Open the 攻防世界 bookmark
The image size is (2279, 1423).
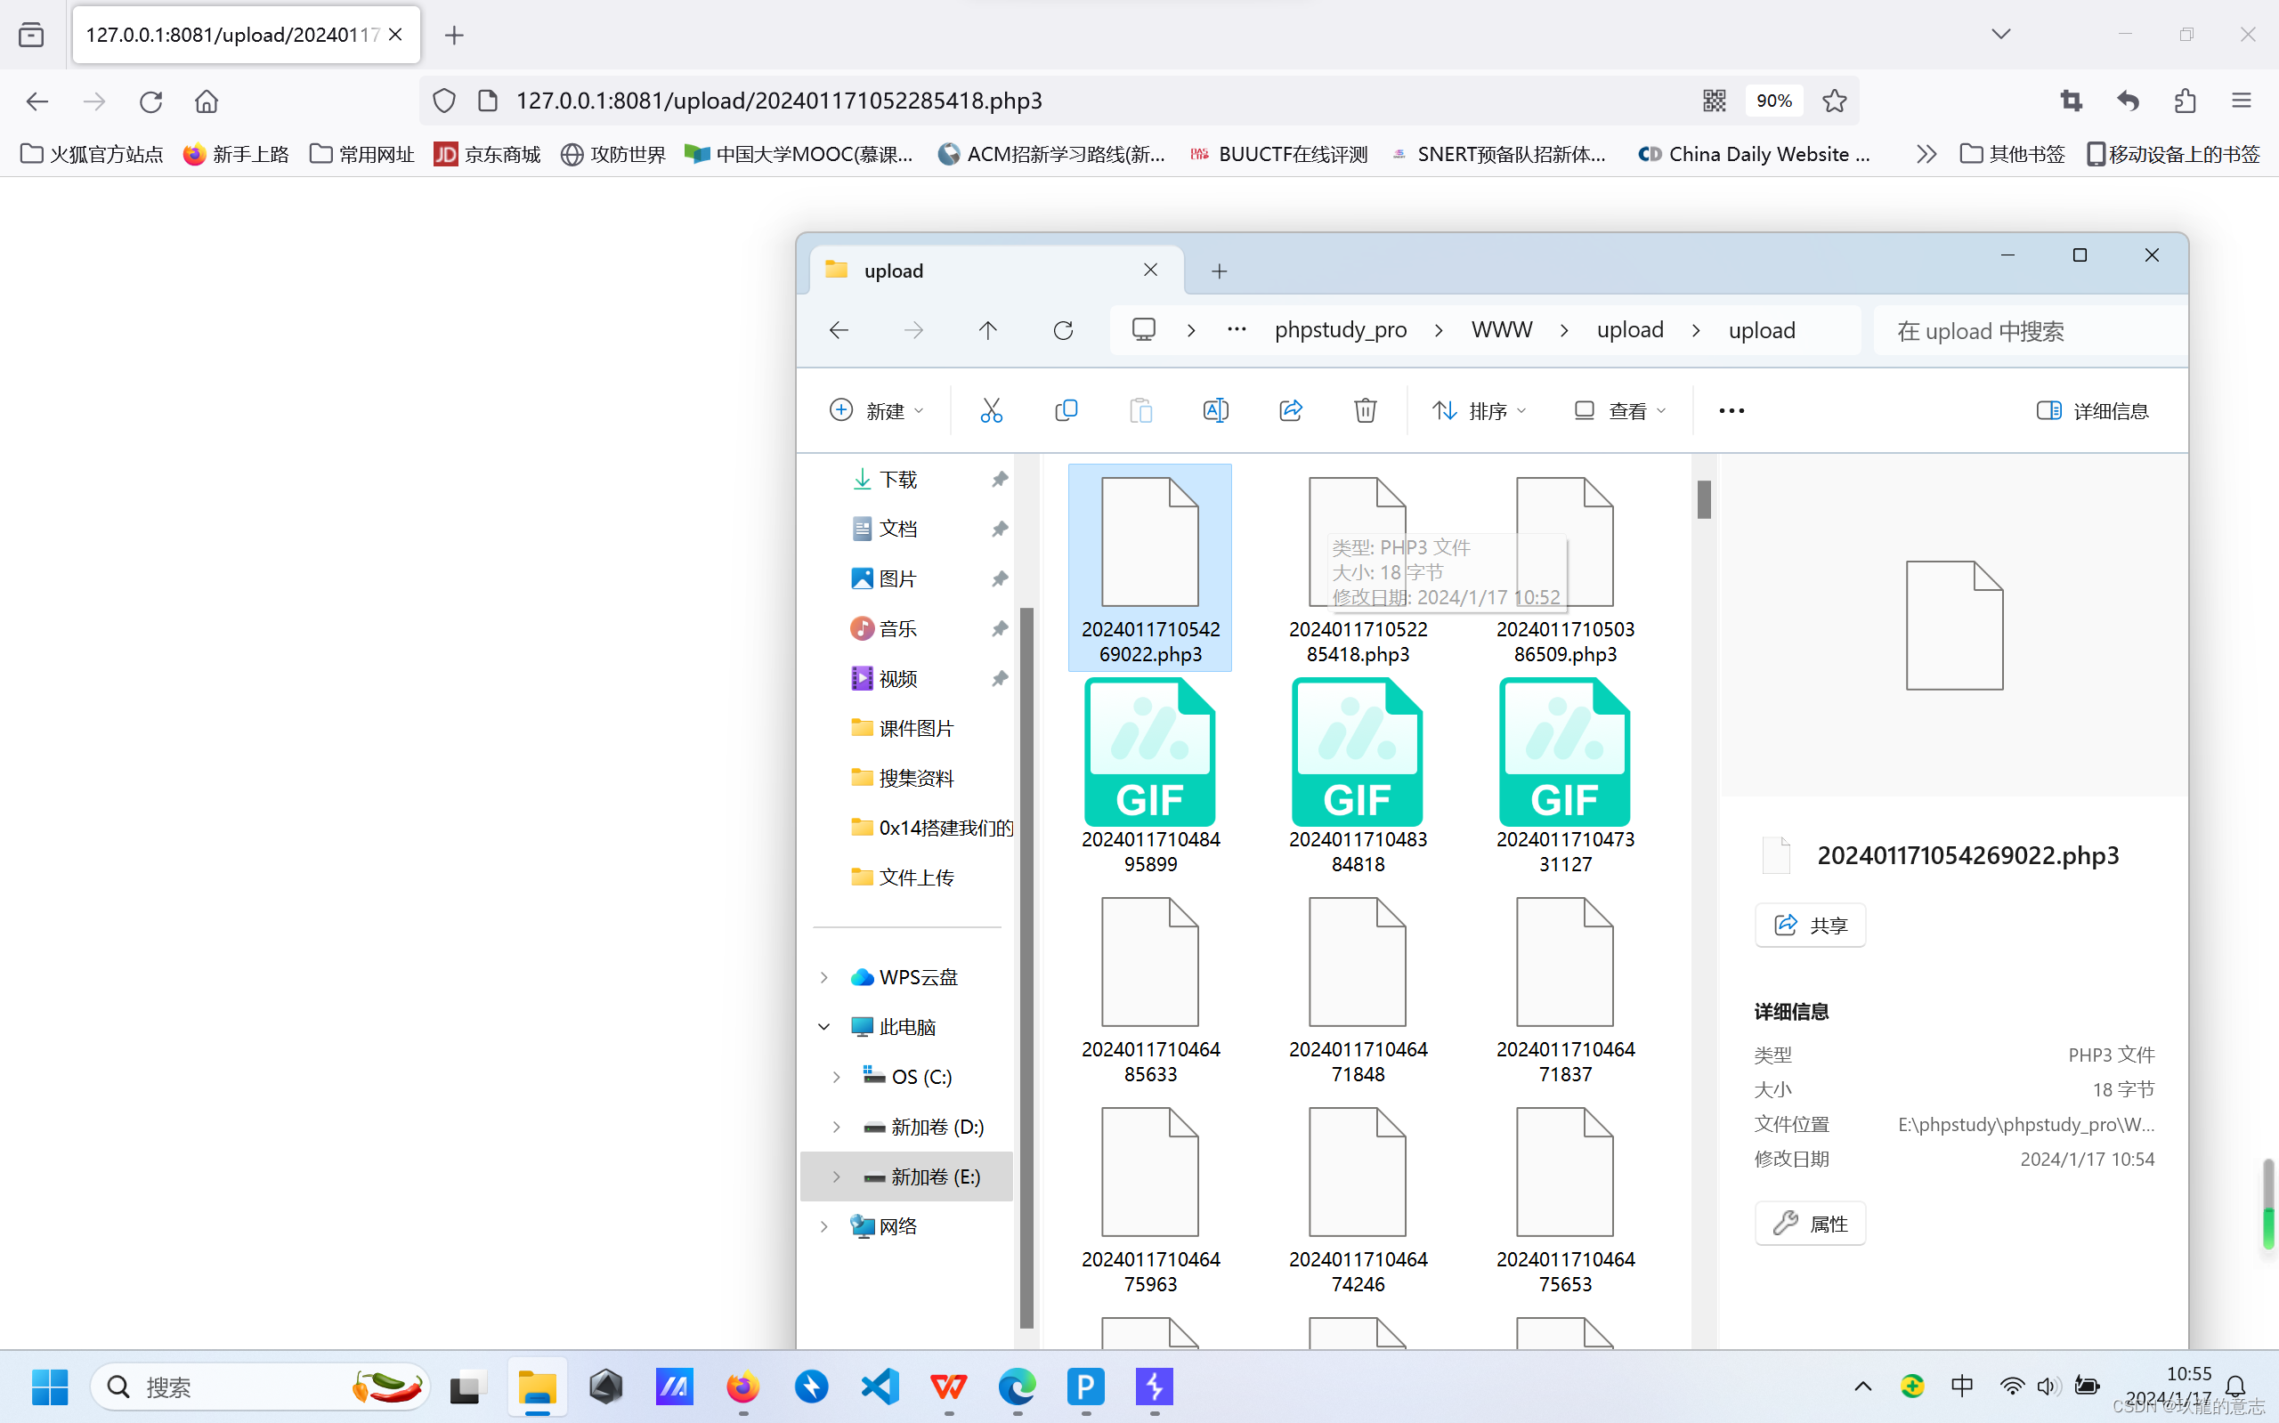(x=612, y=153)
